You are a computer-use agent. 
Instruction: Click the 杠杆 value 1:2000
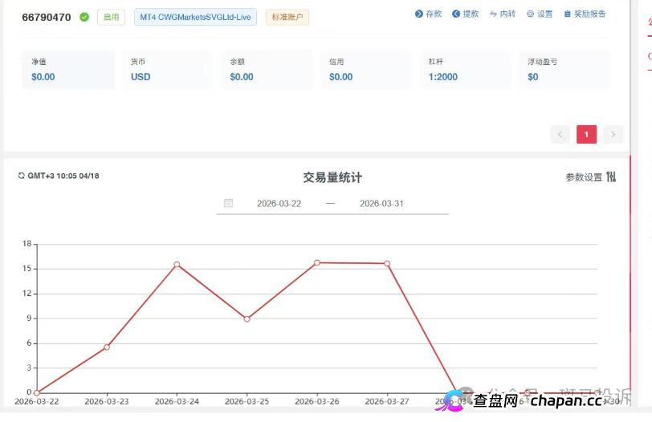443,77
